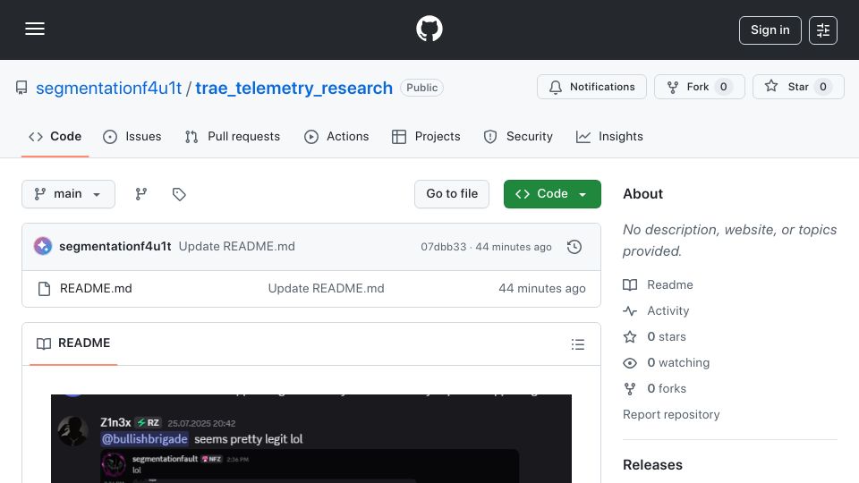This screenshot has width=859, height=483.
Task: Open the README outline list icon
Action: (x=577, y=343)
